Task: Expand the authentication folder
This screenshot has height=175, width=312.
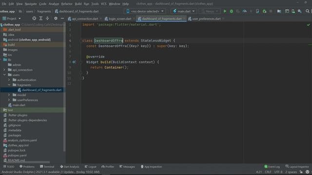Action: pos(9,80)
